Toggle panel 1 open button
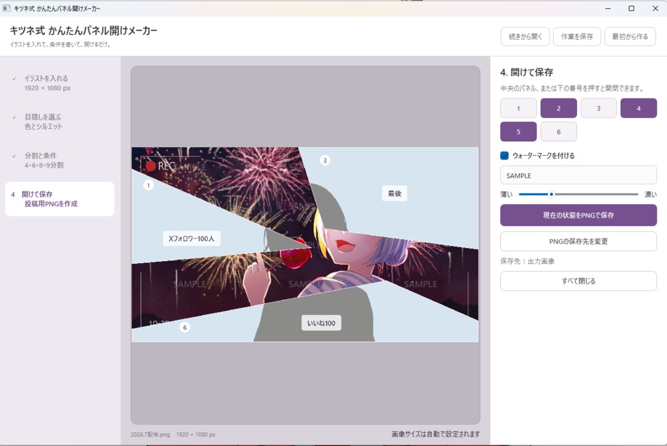The height and width of the screenshot is (446, 667). click(518, 108)
